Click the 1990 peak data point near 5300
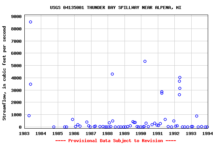 (145, 61)
